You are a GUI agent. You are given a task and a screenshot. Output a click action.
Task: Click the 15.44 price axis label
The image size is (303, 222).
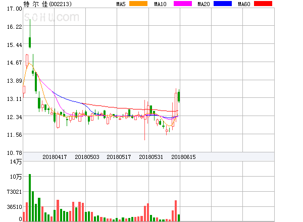15,45
